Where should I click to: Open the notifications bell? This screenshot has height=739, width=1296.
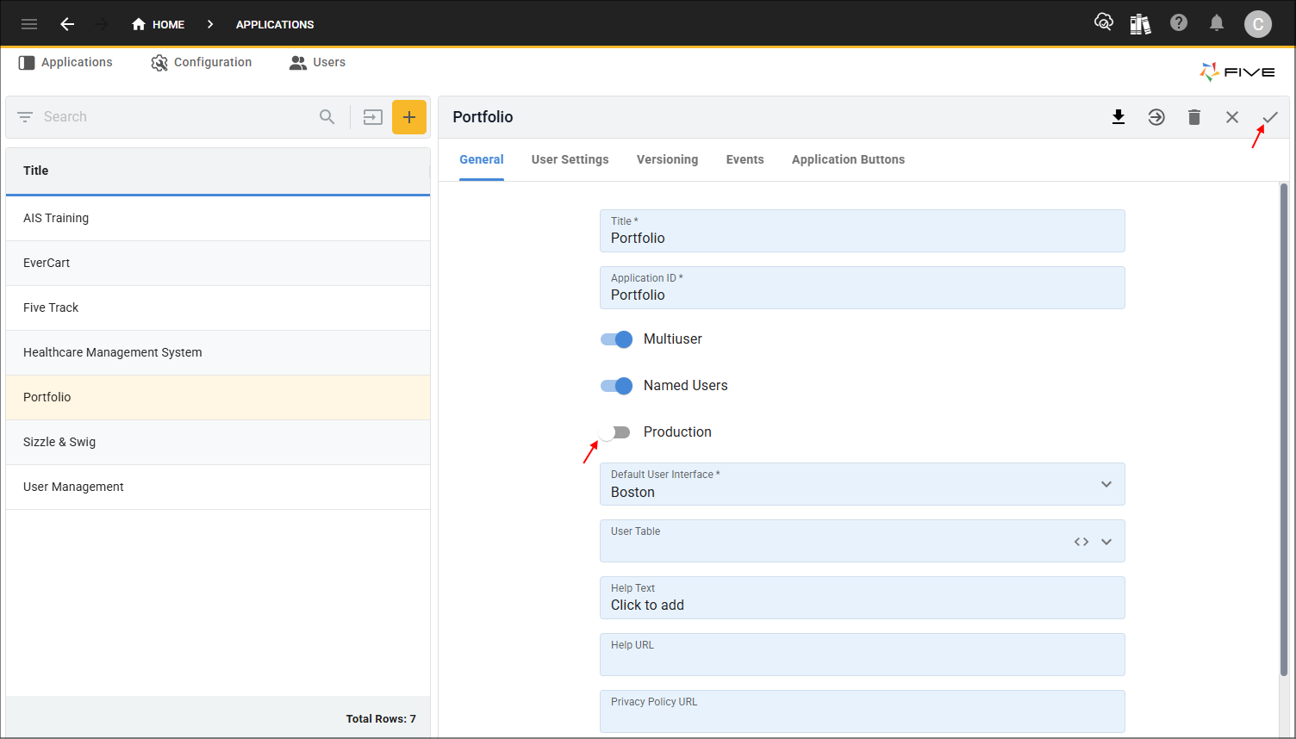(1217, 23)
